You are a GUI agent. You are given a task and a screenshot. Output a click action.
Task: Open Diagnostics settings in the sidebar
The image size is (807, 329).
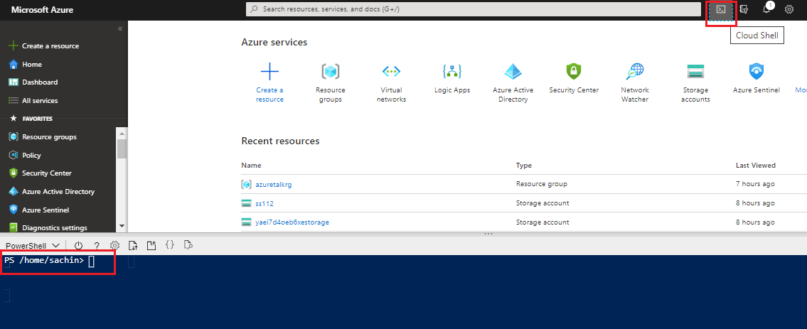pyautogui.click(x=55, y=227)
